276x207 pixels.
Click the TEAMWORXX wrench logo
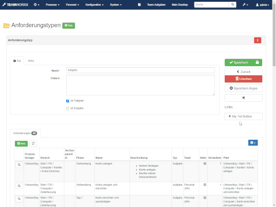tap(16, 5)
